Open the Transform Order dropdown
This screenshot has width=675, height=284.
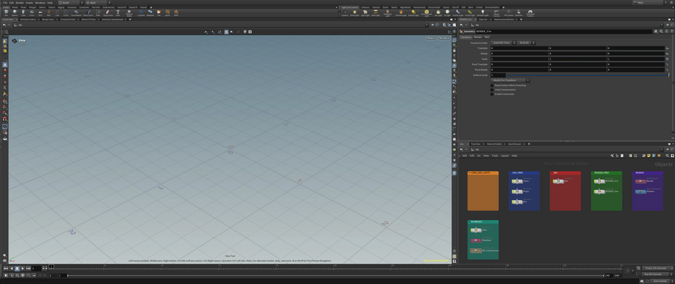[x=503, y=42]
